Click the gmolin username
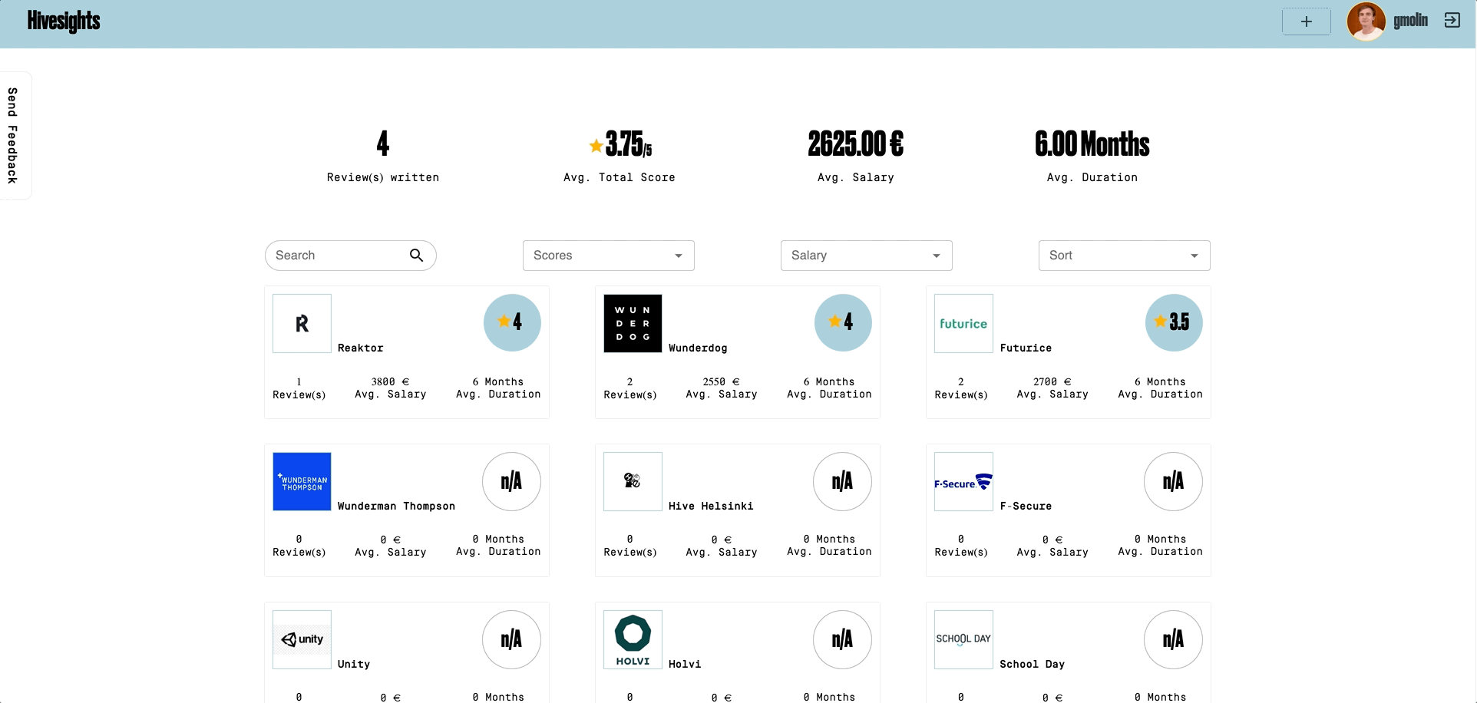Screen dimensions: 1477x703 1410,21
